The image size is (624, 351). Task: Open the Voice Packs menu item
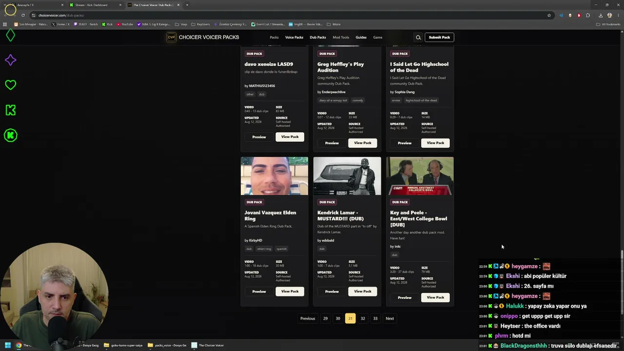[x=294, y=38]
